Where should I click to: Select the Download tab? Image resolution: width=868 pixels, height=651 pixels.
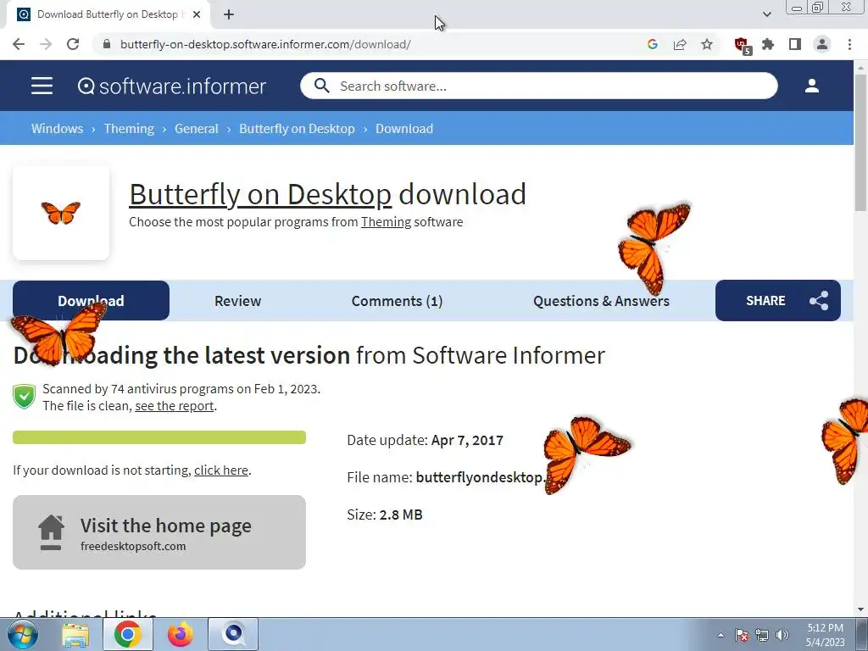click(91, 301)
